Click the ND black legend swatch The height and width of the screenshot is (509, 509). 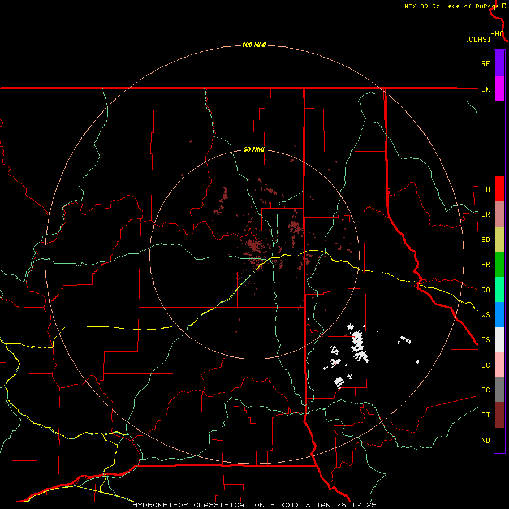(x=499, y=440)
